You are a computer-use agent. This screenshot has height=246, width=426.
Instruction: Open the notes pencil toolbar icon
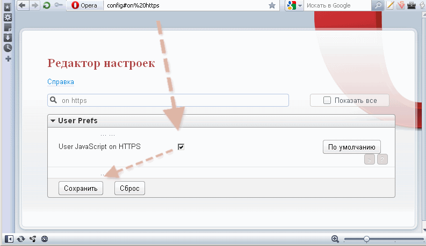[390, 5]
